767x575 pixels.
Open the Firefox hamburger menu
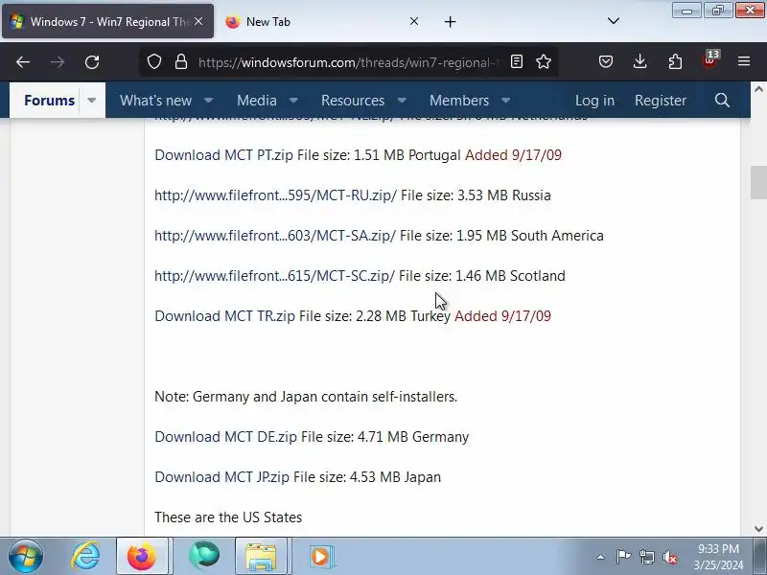(744, 61)
